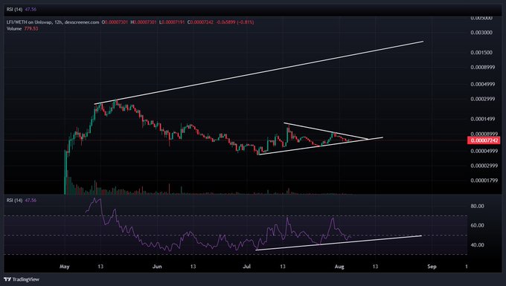
Task: Select the rising trendline under the RSI curve
Action: [339, 243]
